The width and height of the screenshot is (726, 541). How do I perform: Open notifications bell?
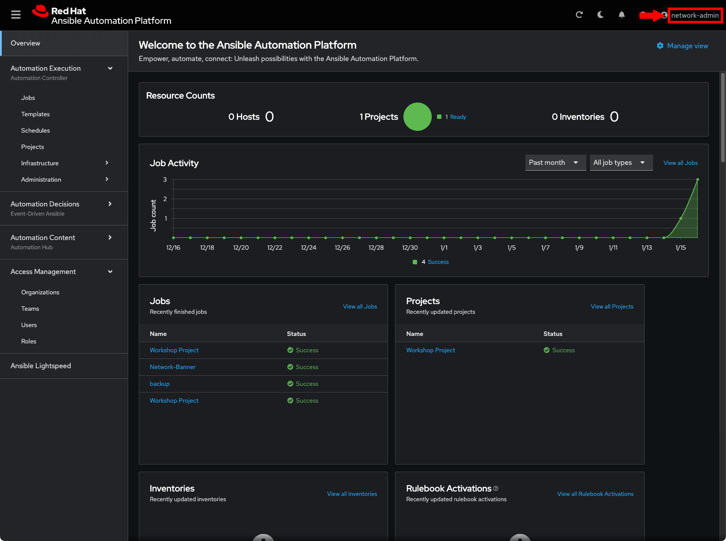click(622, 15)
